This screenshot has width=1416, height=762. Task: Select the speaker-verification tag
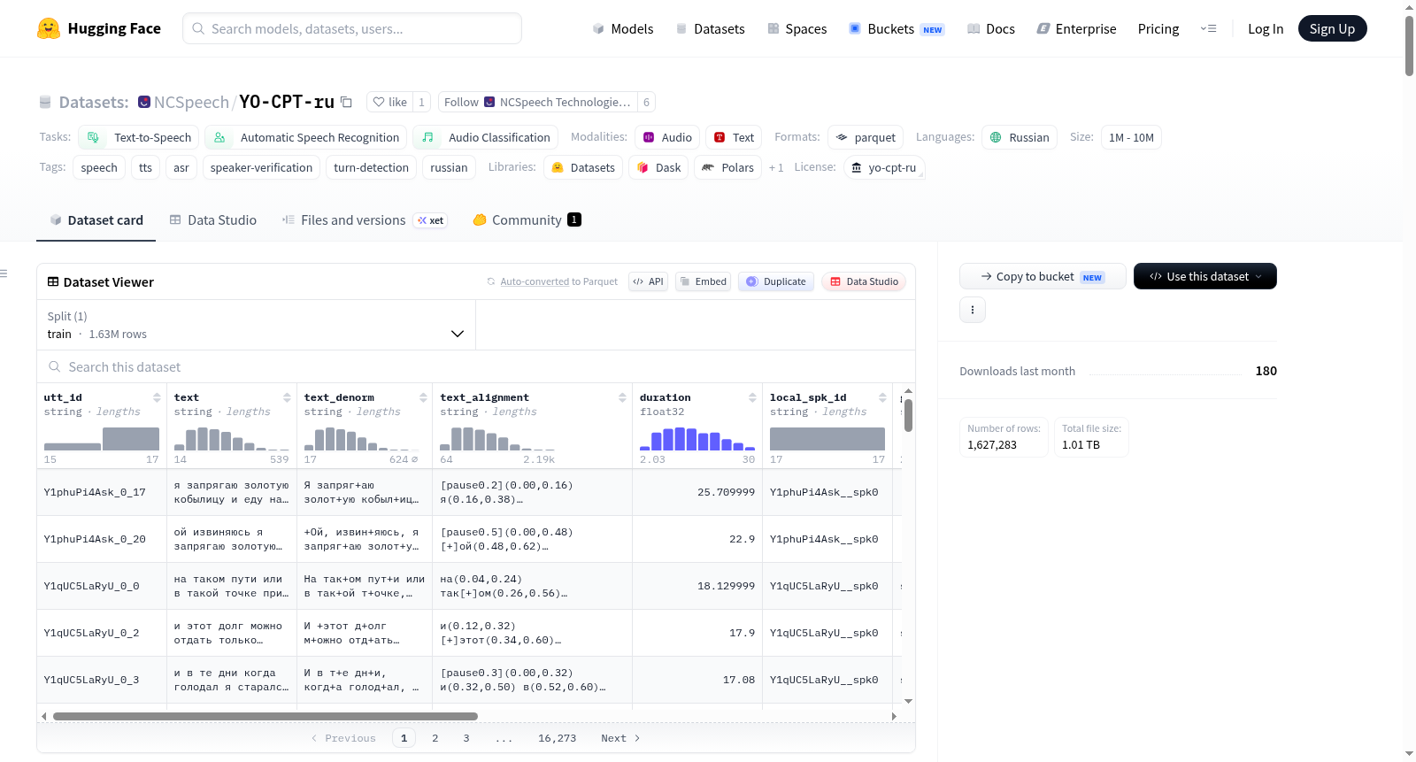261,167
